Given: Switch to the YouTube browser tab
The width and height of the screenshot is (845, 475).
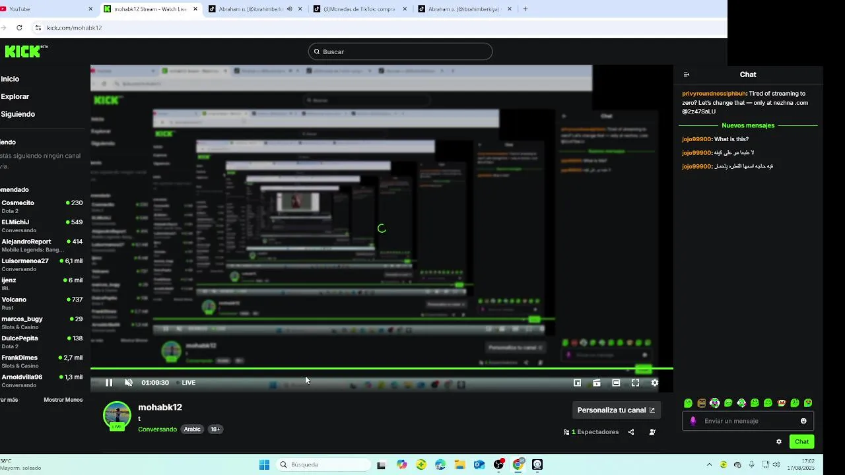Looking at the screenshot, I should pos(46,9).
